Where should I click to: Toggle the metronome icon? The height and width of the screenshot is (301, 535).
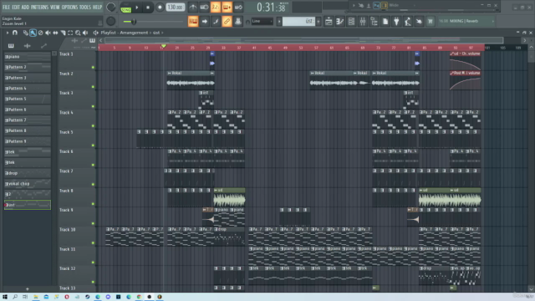[x=193, y=8]
